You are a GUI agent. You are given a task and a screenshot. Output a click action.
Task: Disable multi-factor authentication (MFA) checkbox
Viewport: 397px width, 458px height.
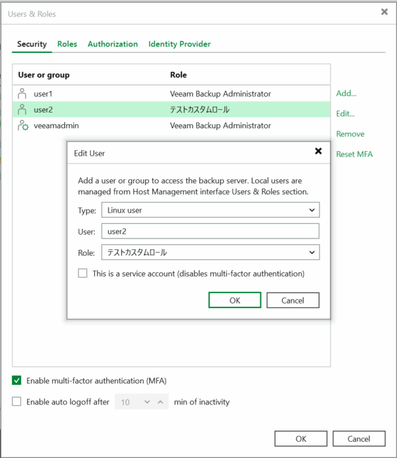click(16, 380)
